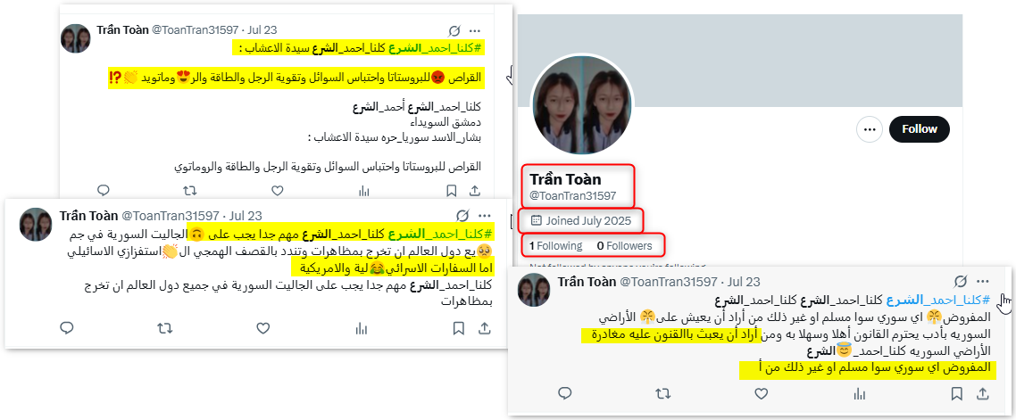Click Grok icon on the middle-left tweet
This screenshot has height=420, width=1016.
(462, 216)
